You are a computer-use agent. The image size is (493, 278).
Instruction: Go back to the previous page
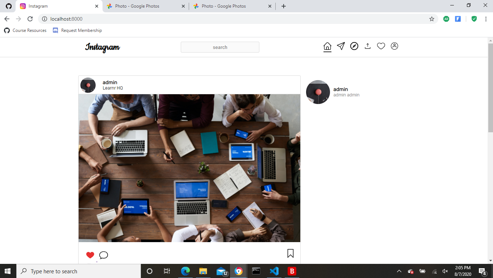7,19
